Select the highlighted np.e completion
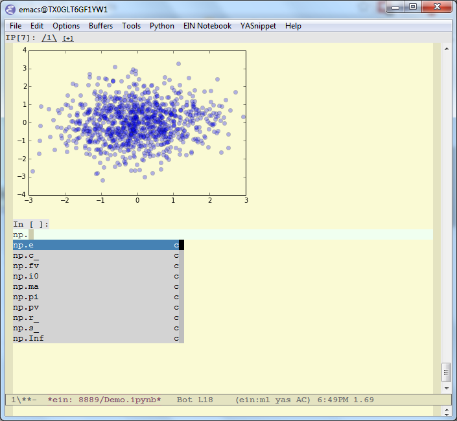 point(24,245)
